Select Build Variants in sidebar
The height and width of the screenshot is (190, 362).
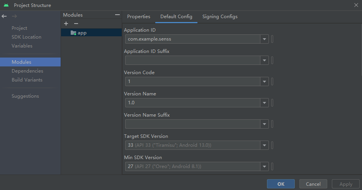click(x=27, y=80)
